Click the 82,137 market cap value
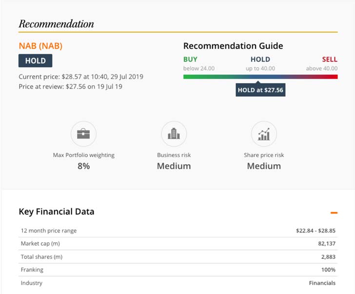355x294 pixels. pyautogui.click(x=327, y=244)
